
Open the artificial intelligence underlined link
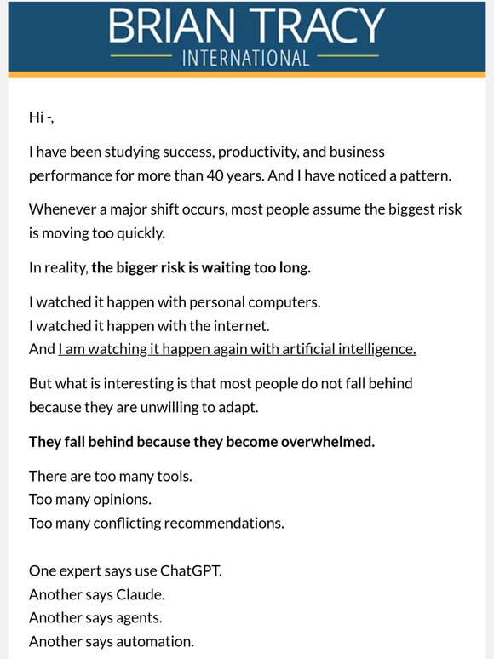(237, 350)
